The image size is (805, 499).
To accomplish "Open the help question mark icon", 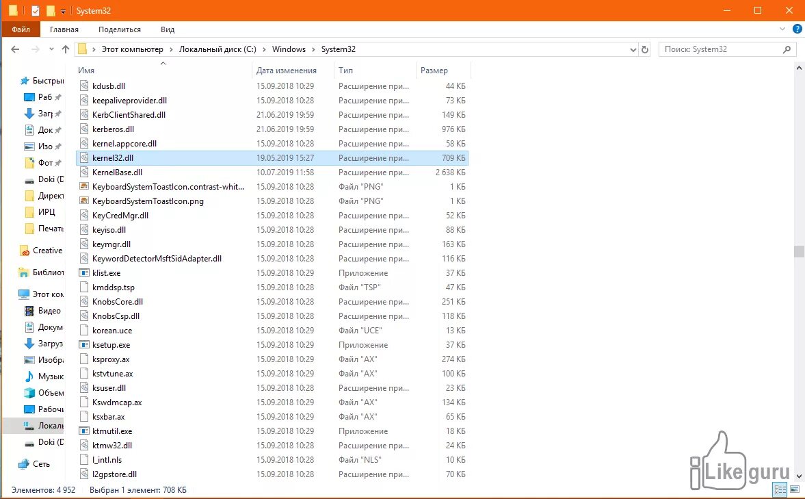I will coord(797,29).
